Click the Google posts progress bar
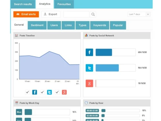This screenshot has height=121, width=161. click(116, 83)
